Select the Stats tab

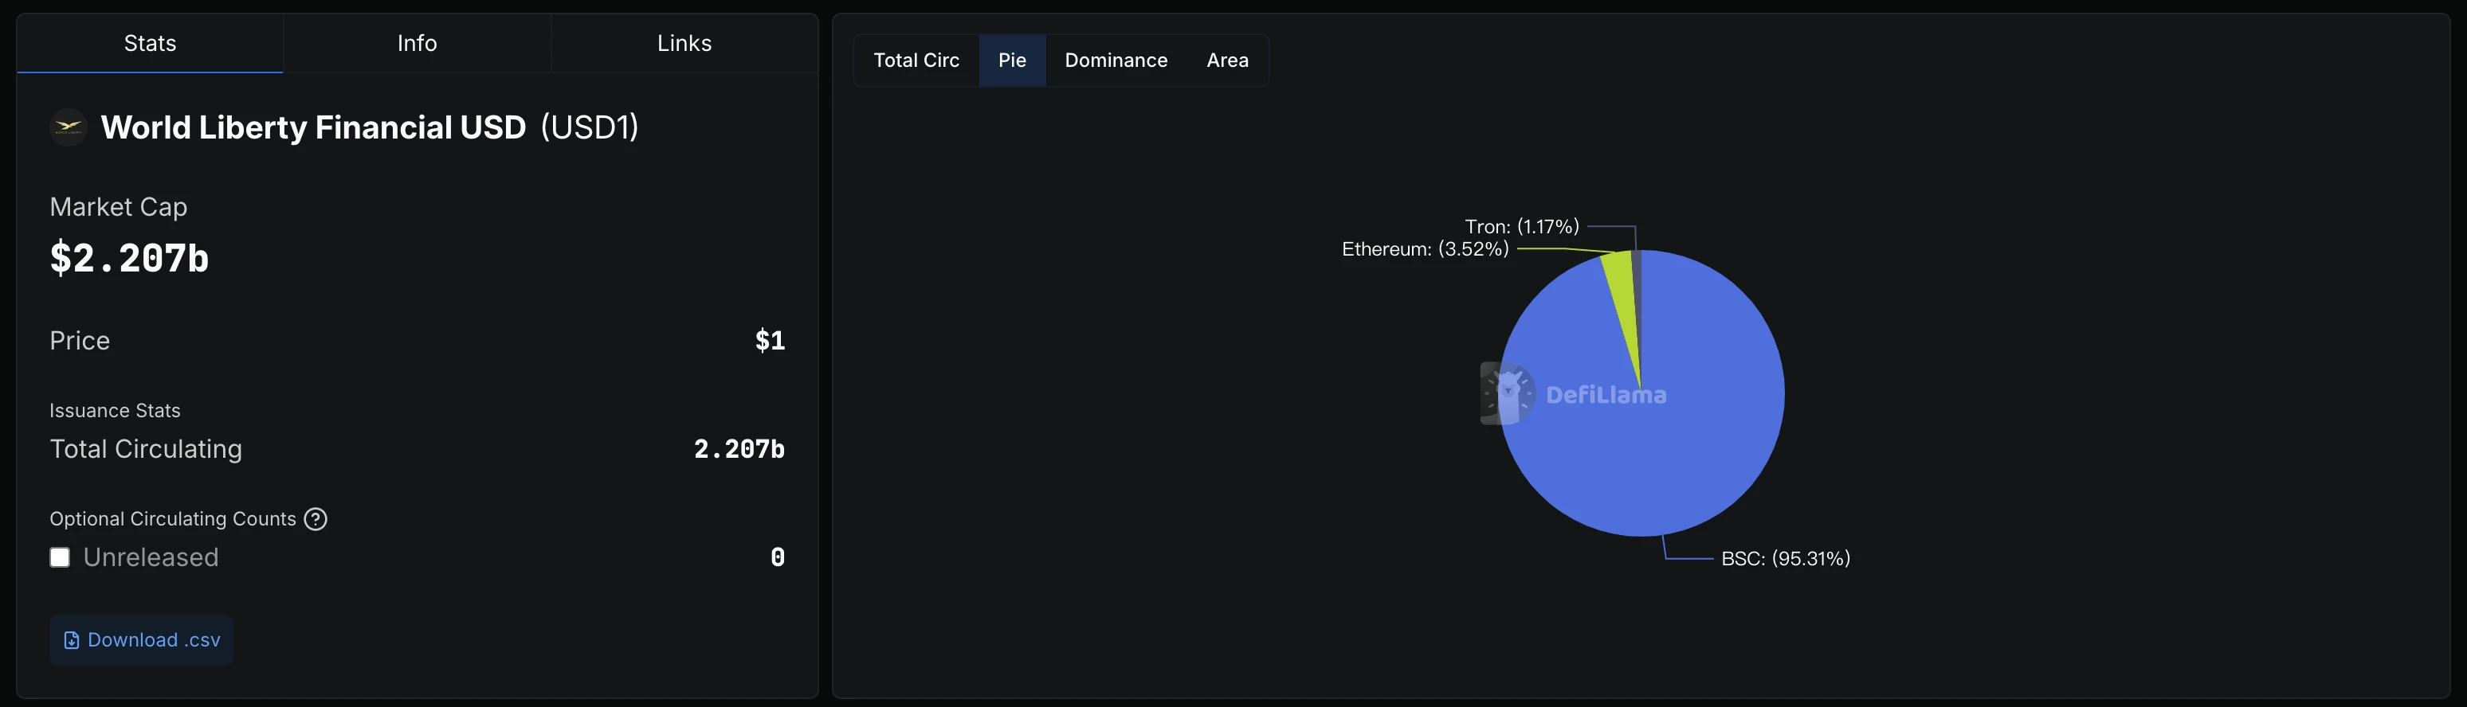click(x=149, y=43)
